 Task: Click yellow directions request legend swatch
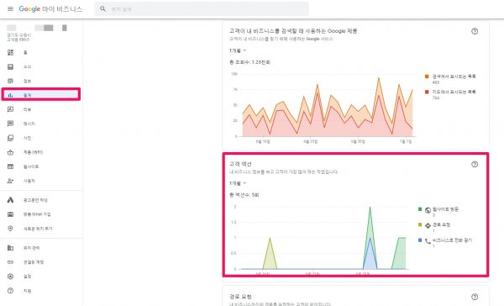click(x=420, y=224)
